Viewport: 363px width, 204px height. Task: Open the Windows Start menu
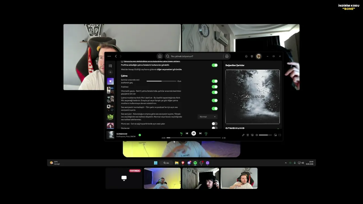pyautogui.click(x=156, y=163)
